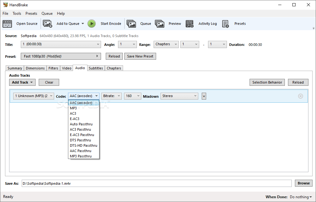Click the Reload button next to preset
The height and width of the screenshot is (202, 316).
click(114, 56)
